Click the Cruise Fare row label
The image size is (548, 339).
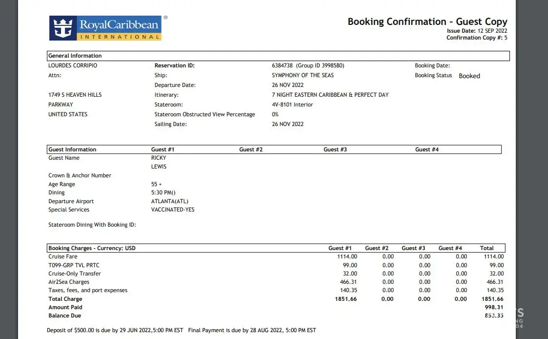point(63,256)
